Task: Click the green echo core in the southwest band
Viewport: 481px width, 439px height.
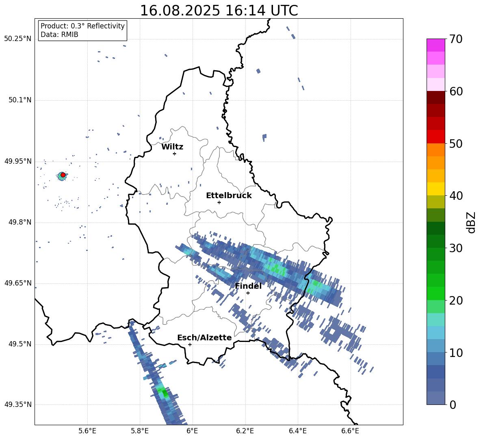Action: [163, 392]
